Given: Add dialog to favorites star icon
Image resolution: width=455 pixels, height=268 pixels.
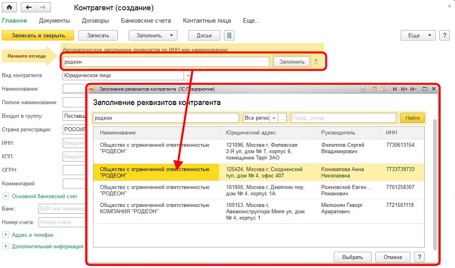Looking at the screenshot, I should [363, 89].
